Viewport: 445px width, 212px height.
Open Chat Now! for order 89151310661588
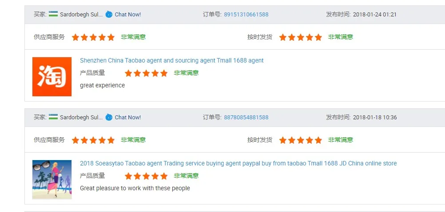[127, 14]
